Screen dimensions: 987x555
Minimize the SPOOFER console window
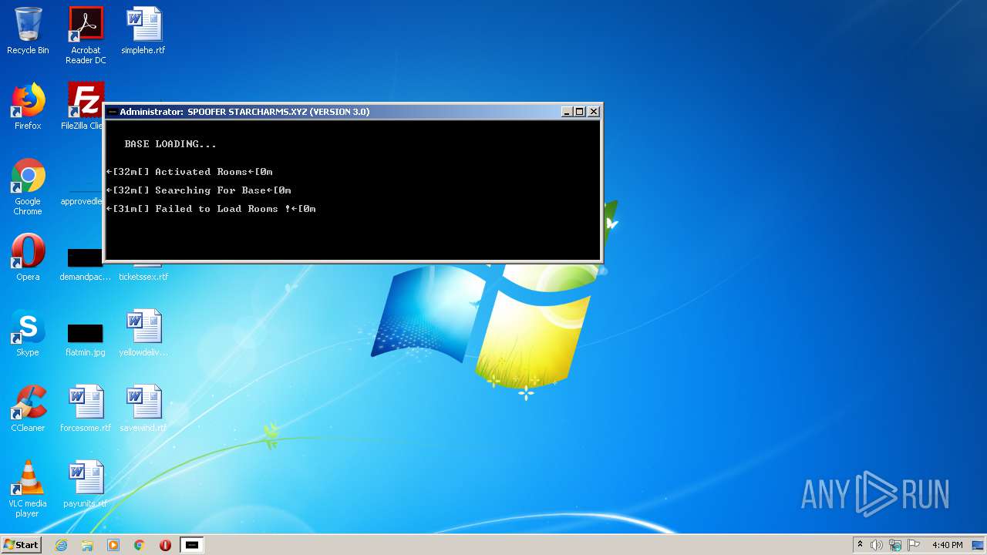(x=566, y=112)
